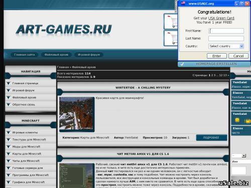Click 'Файловый архив' in the breadcrumb
This screenshot has height=188, width=251.
[84, 67]
